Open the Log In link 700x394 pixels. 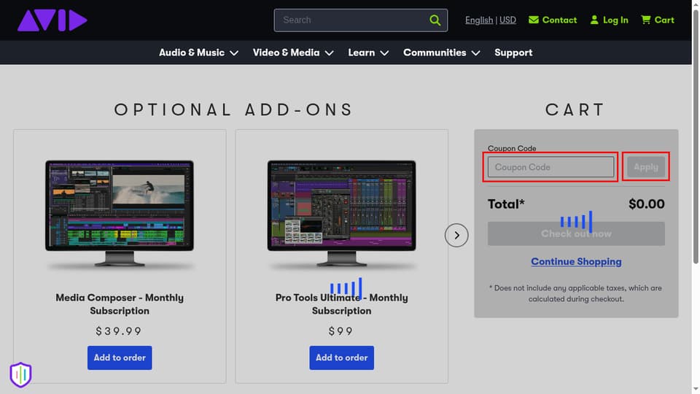[615, 20]
